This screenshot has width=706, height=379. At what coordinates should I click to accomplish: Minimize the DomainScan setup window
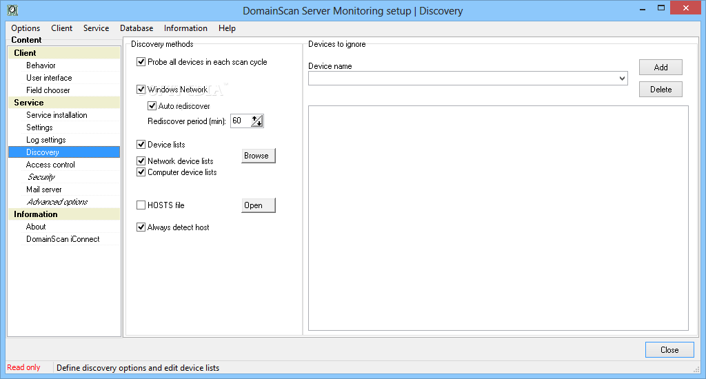click(x=643, y=8)
